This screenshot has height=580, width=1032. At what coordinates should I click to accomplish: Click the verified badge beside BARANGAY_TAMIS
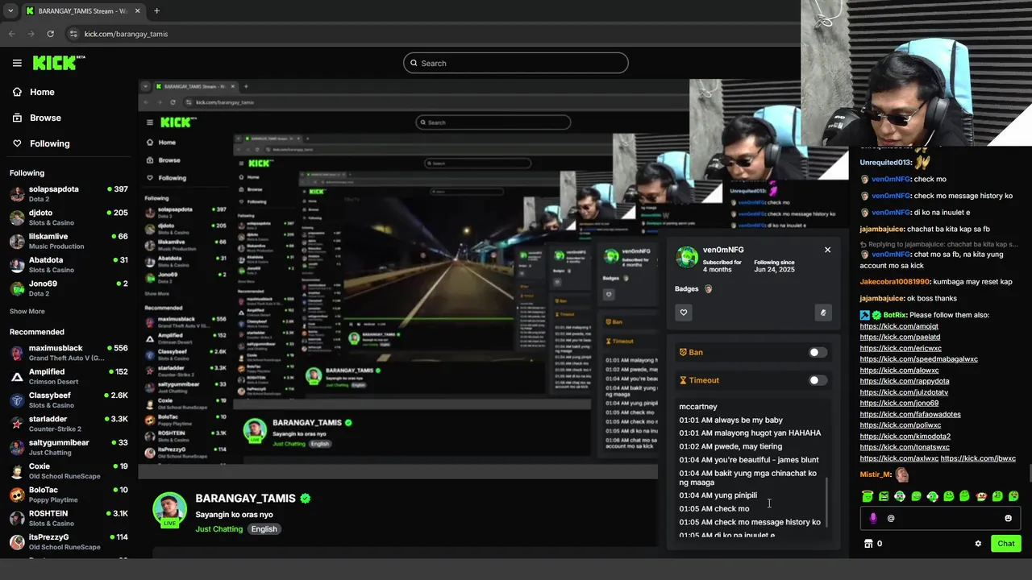pos(306,499)
